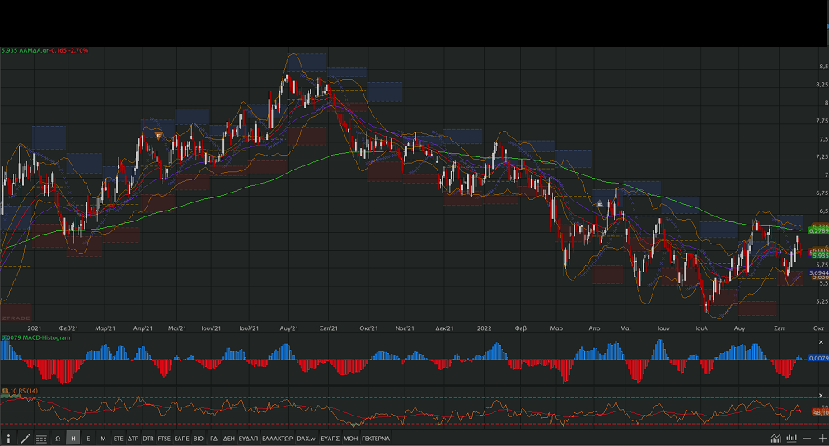This screenshot has width=829, height=446.
Task: Open the bar chart type icon
Action: pyautogui.click(x=791, y=438)
